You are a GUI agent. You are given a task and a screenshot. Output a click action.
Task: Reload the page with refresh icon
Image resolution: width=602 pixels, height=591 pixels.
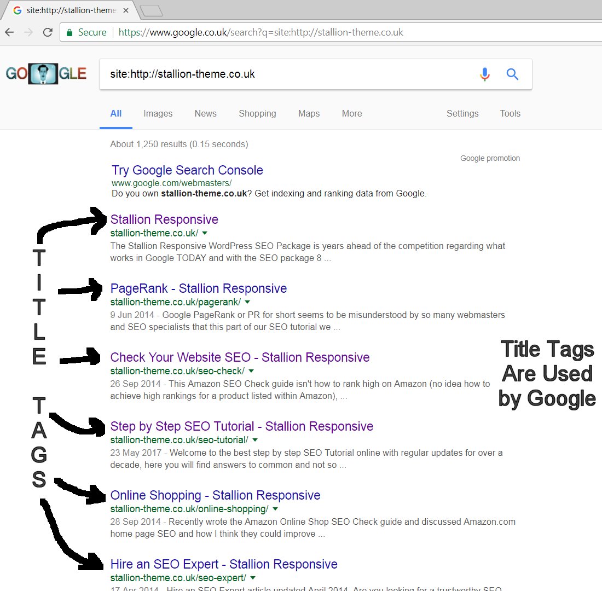point(48,32)
